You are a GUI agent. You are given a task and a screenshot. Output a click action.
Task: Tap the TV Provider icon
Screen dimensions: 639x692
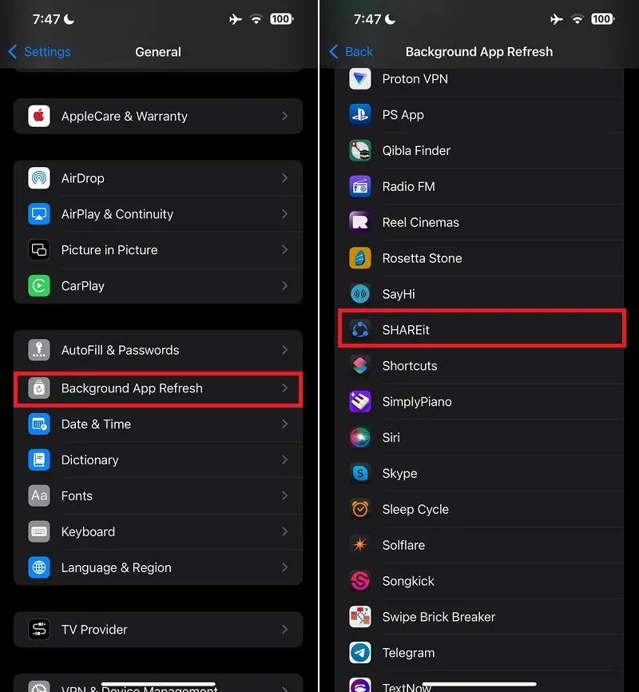(x=39, y=630)
